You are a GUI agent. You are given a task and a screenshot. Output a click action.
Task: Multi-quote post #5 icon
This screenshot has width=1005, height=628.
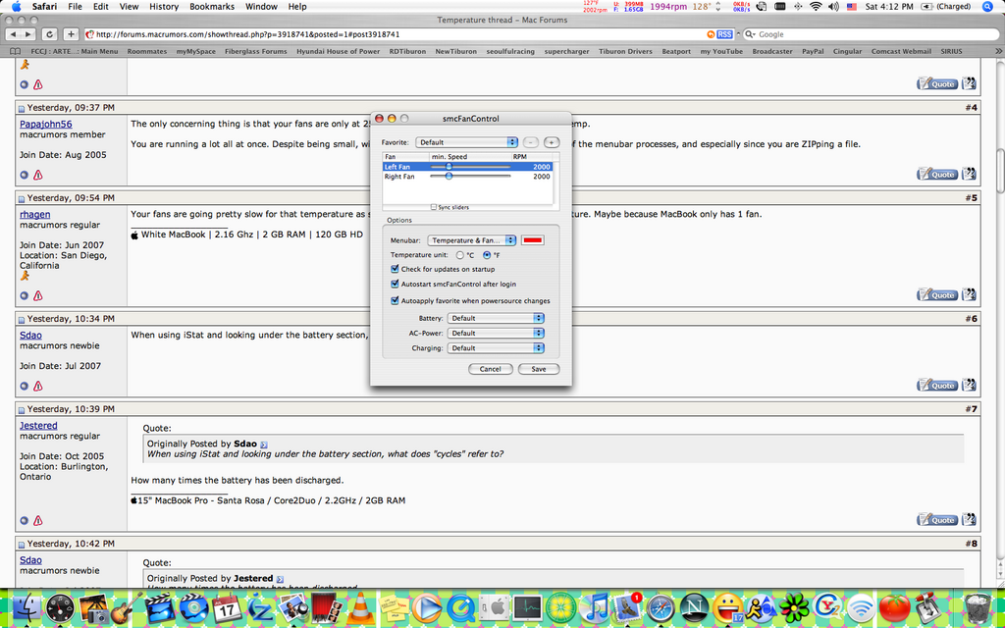(969, 294)
